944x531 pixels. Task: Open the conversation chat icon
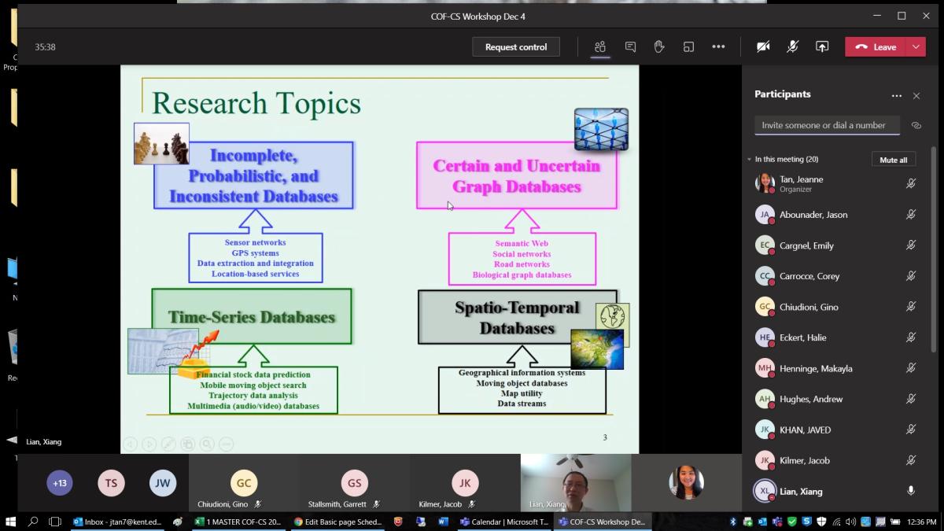tap(630, 47)
